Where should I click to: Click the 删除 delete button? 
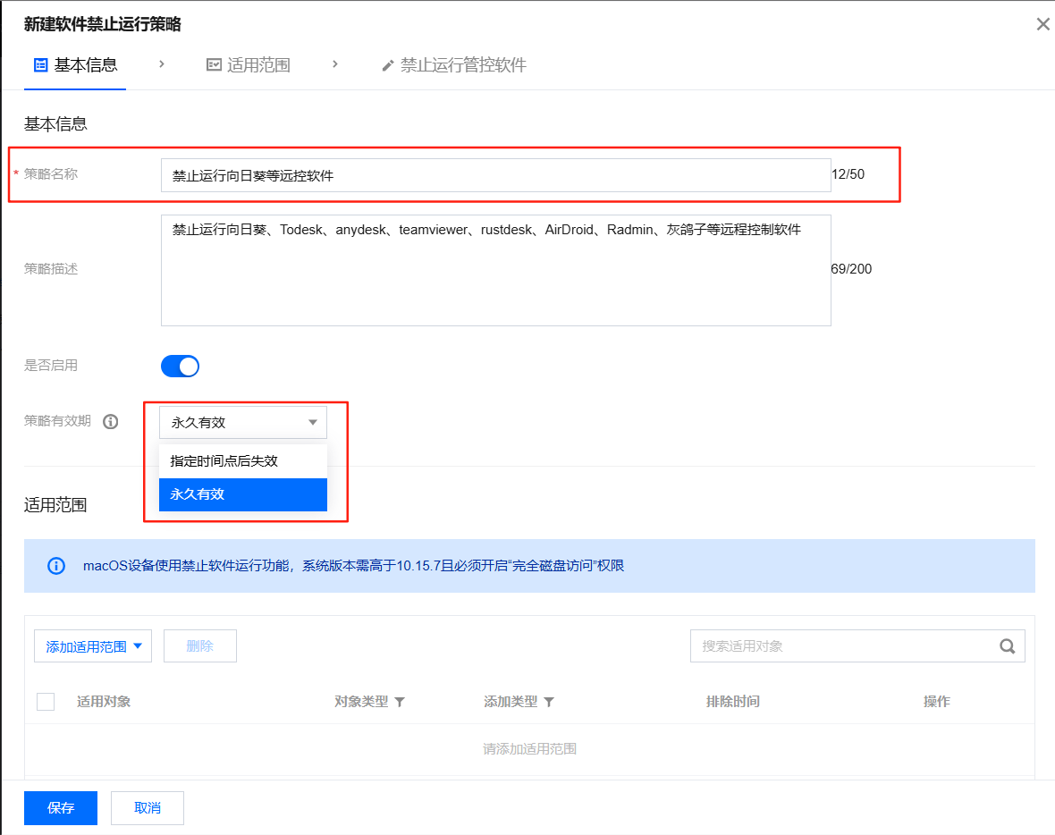[x=199, y=645]
